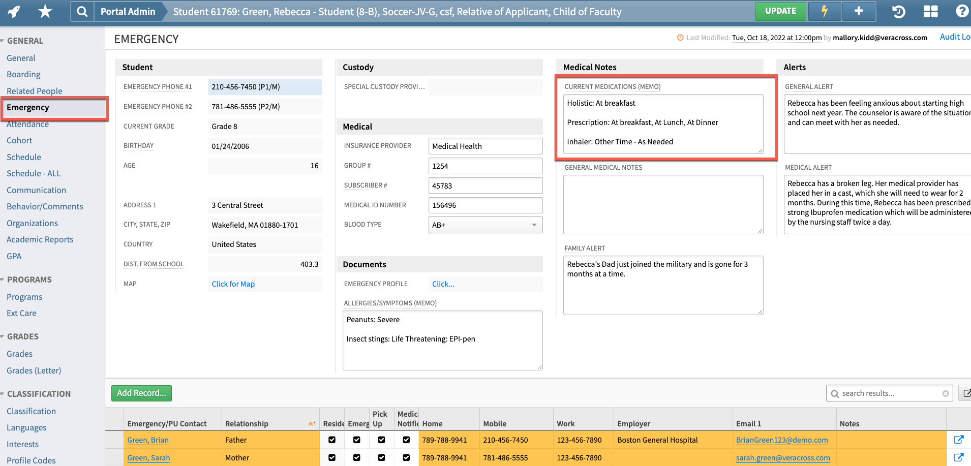Open the plus icon to add a record
971x466 pixels.
(x=858, y=11)
